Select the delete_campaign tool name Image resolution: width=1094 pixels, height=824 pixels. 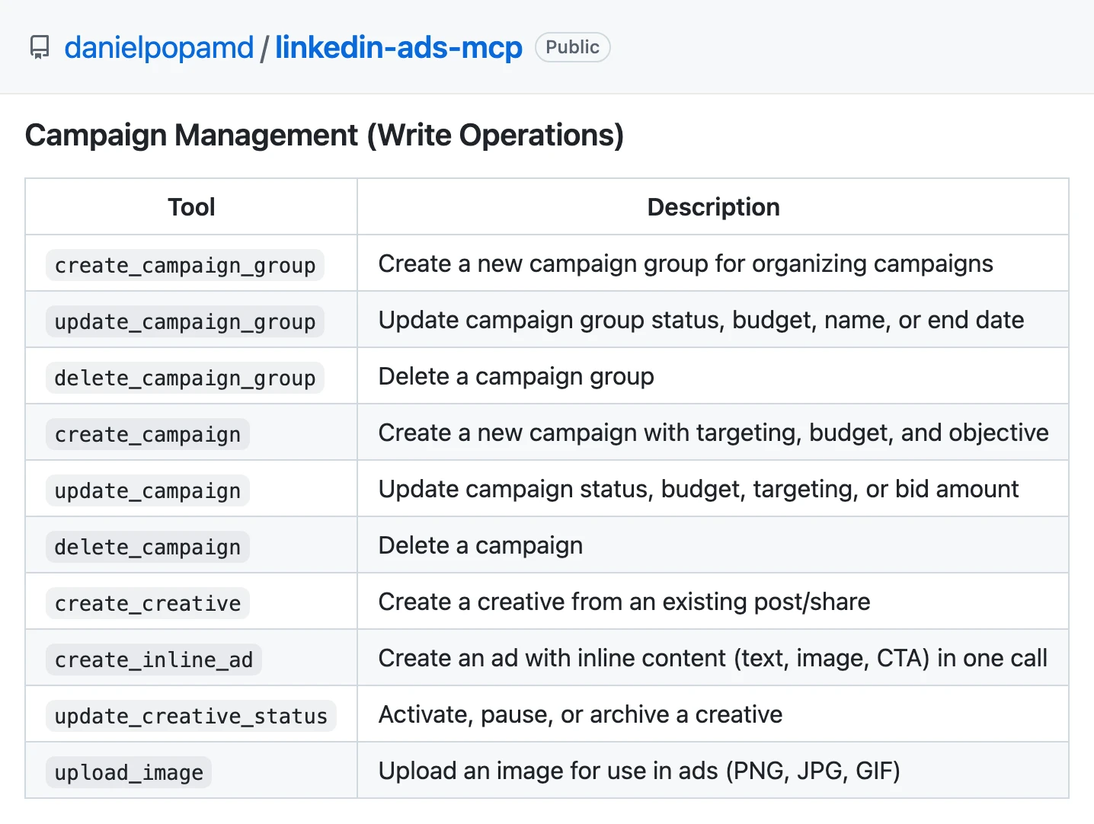[x=148, y=547]
